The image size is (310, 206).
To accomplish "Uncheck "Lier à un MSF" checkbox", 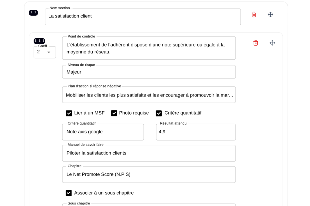I will point(69,113).
